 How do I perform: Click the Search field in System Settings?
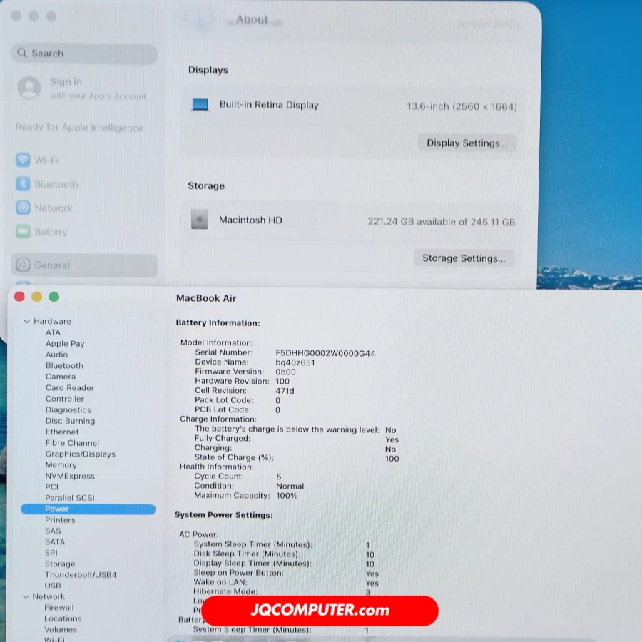click(x=84, y=53)
